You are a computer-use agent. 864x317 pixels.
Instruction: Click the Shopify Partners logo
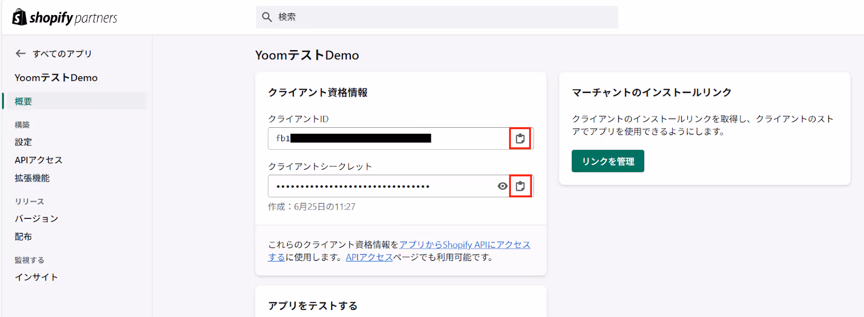65,17
